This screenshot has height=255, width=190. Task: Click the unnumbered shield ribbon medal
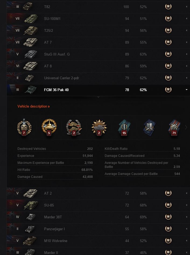149,127
